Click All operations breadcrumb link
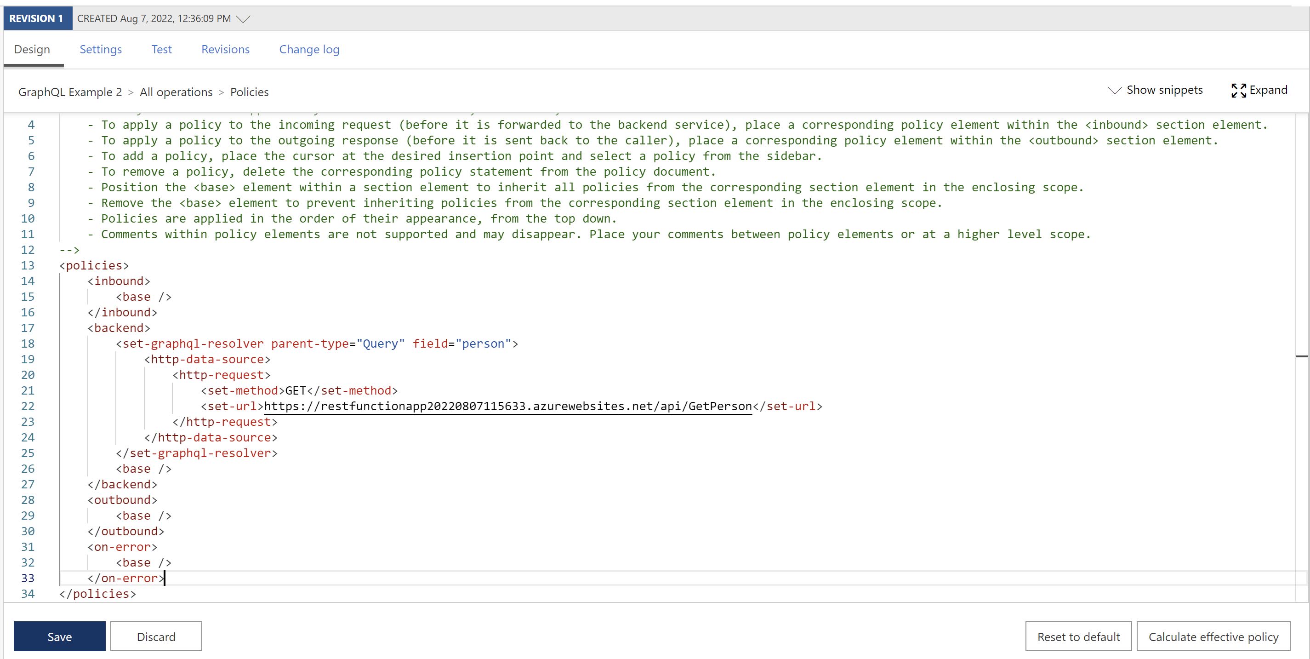This screenshot has width=1310, height=659. [176, 92]
